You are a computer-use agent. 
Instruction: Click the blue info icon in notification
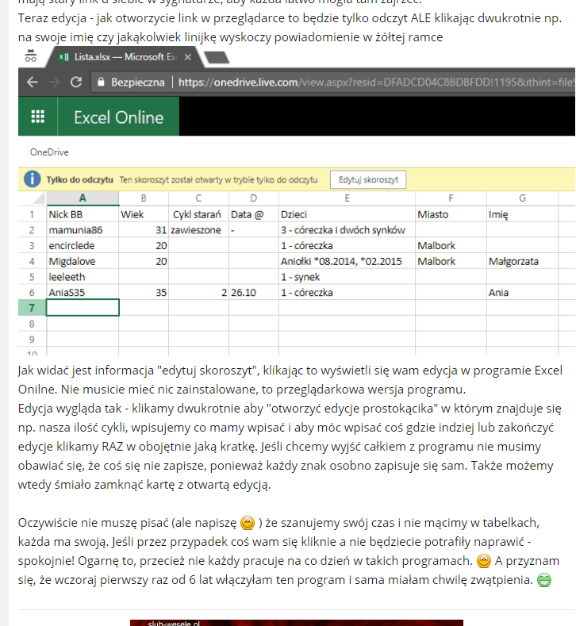click(x=32, y=179)
